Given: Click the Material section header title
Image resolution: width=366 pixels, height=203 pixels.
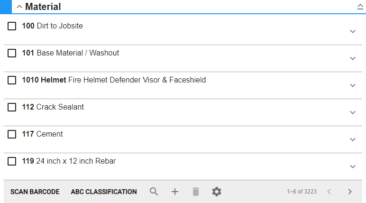Looking at the screenshot, I should pos(43,7).
